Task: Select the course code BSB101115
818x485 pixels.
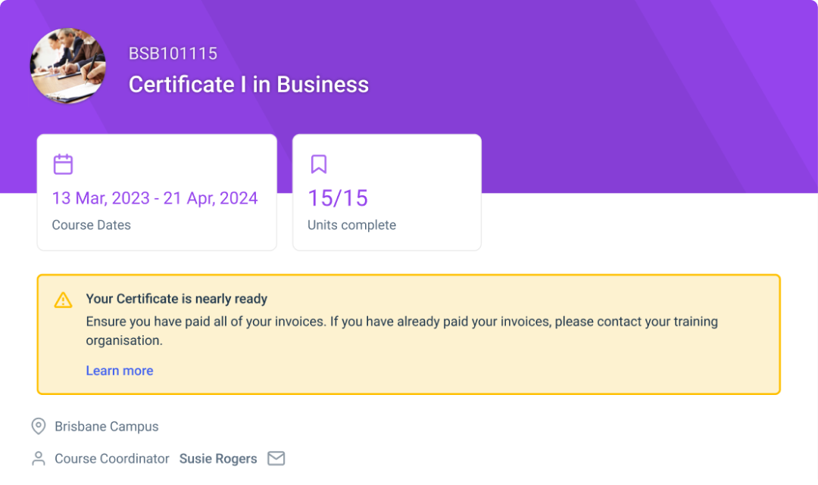Action: [x=172, y=53]
